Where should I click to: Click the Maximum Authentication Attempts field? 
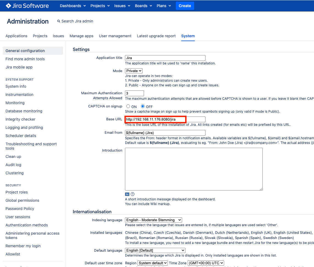(134, 93)
